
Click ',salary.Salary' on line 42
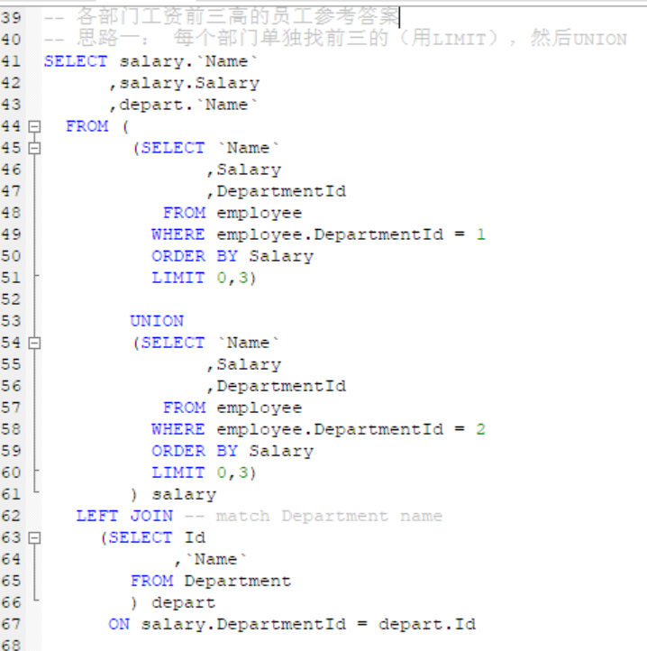point(184,83)
